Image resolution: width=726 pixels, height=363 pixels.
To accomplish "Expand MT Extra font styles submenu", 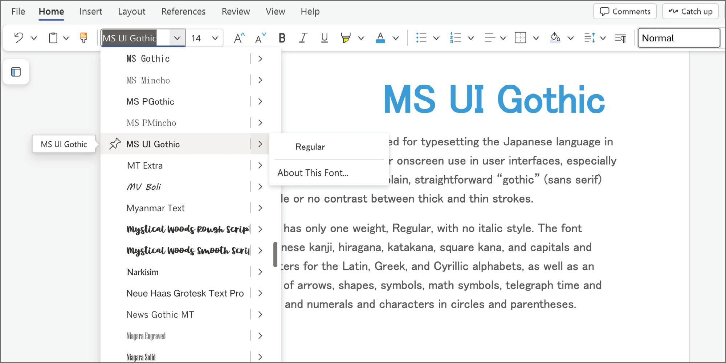I will point(260,165).
